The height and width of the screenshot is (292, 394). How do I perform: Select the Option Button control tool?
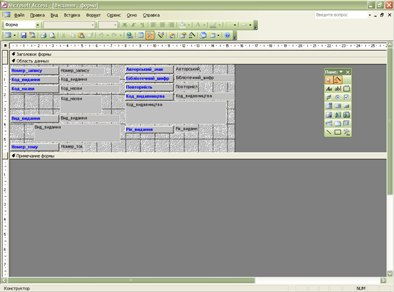pos(337,98)
